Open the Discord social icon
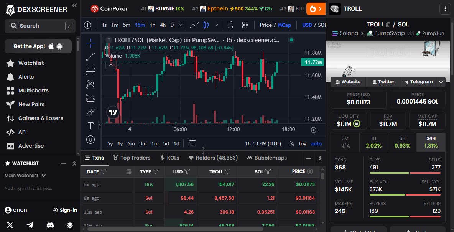Image resolution: width=454 pixels, height=232 pixels. tap(50, 225)
